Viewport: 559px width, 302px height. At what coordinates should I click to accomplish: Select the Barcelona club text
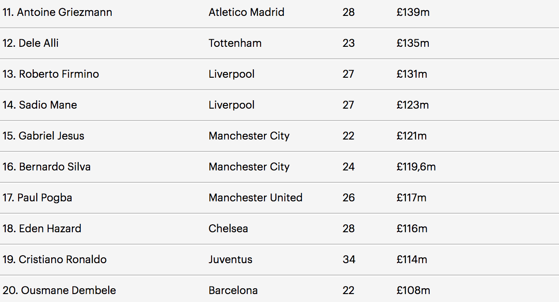(233, 291)
